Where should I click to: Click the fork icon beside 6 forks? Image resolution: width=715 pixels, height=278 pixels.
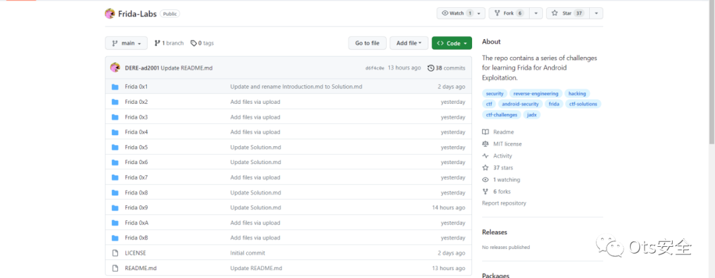(x=485, y=192)
